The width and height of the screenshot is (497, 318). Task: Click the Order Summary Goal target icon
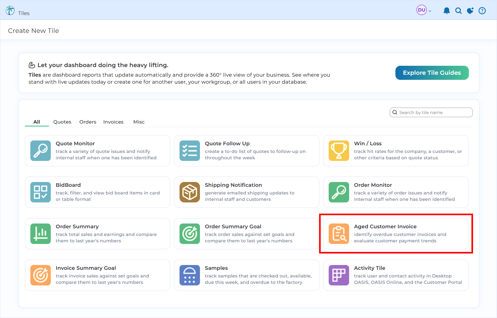tap(190, 234)
